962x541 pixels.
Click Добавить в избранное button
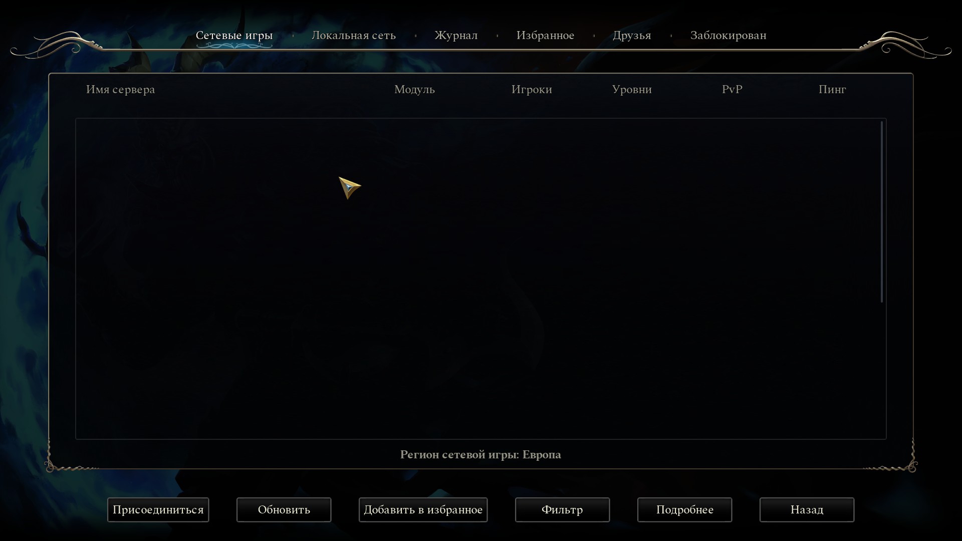point(423,510)
